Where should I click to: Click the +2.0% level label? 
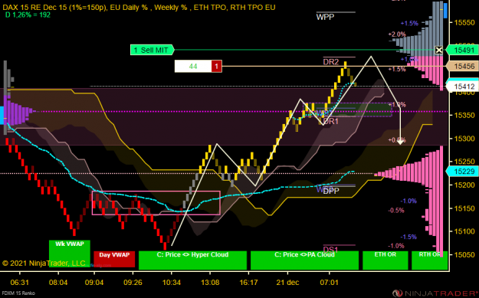coord(397,34)
